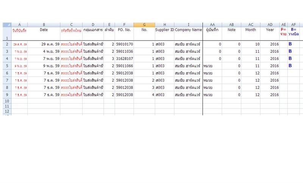Click the Select All corner triangle
The width and height of the screenshot is (303, 183).
coord(7,25)
